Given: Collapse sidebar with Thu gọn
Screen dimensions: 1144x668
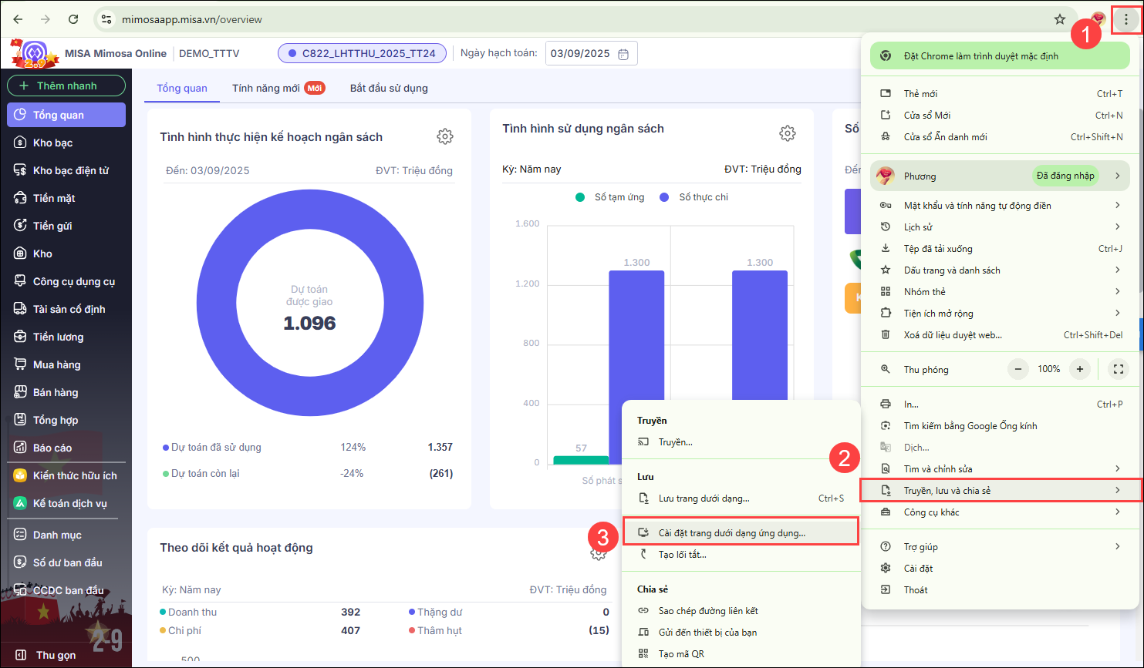Looking at the screenshot, I should point(56,655).
